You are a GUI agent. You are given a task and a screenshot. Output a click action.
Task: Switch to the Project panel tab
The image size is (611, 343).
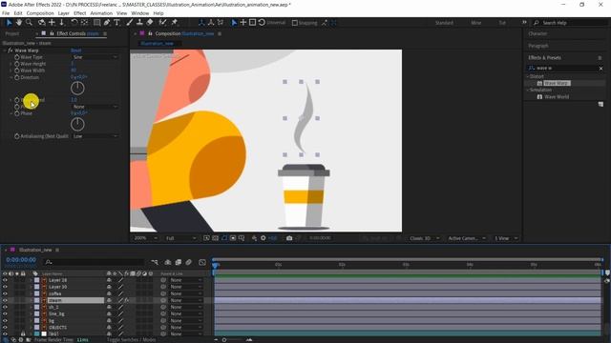[12, 34]
